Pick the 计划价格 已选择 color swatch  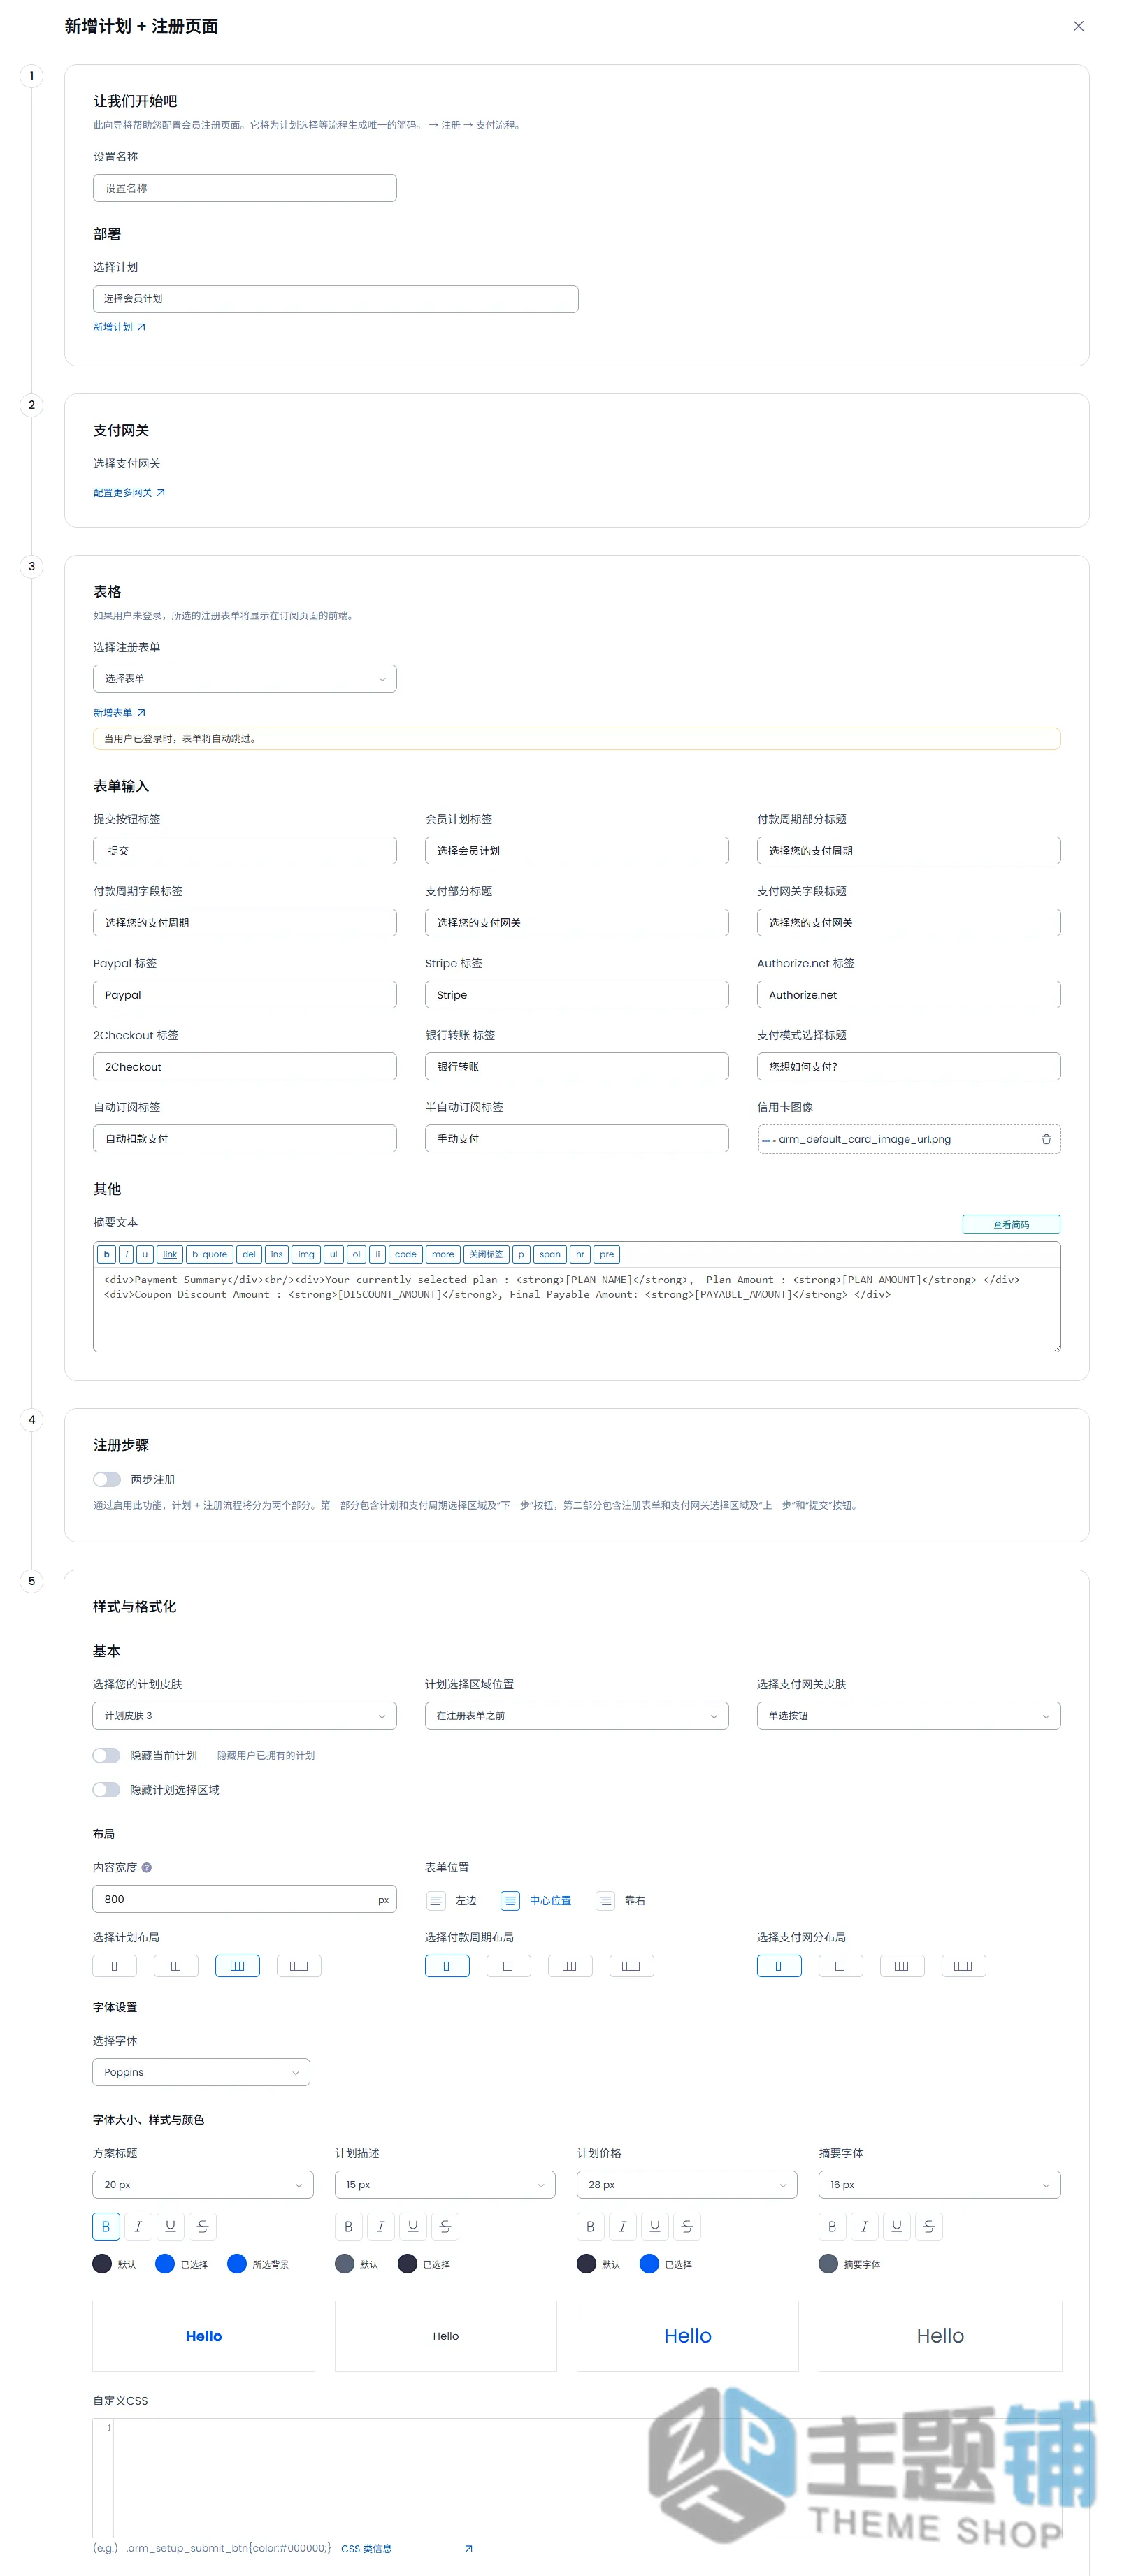coord(649,2264)
